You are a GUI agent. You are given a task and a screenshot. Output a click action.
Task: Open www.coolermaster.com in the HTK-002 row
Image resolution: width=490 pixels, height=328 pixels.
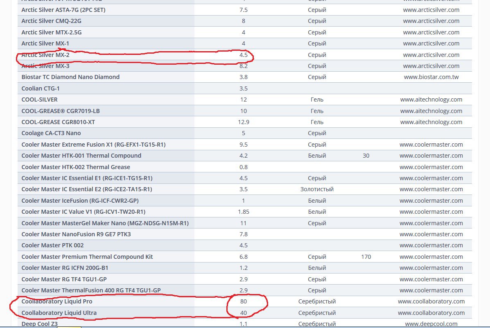coord(431,167)
